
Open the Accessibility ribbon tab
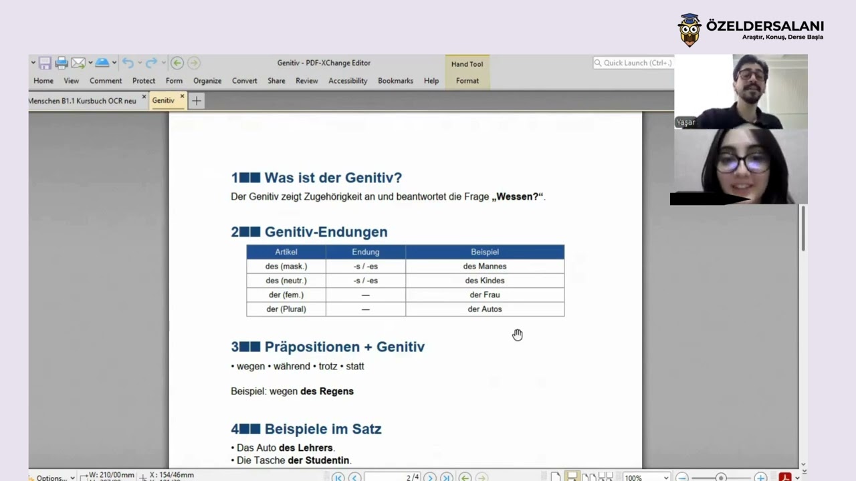[348, 81]
